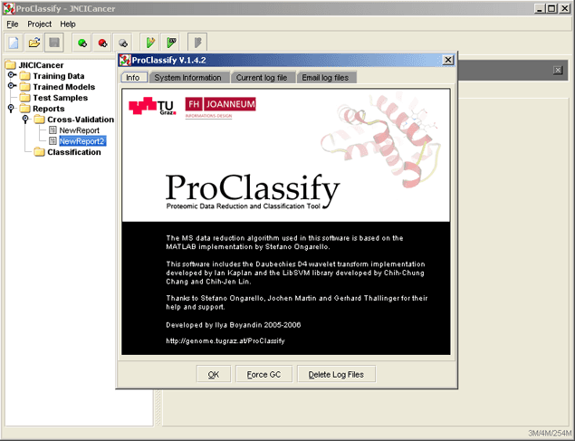This screenshot has width=575, height=441.
Task: Click the green flag train-model icon
Action: 150,43
